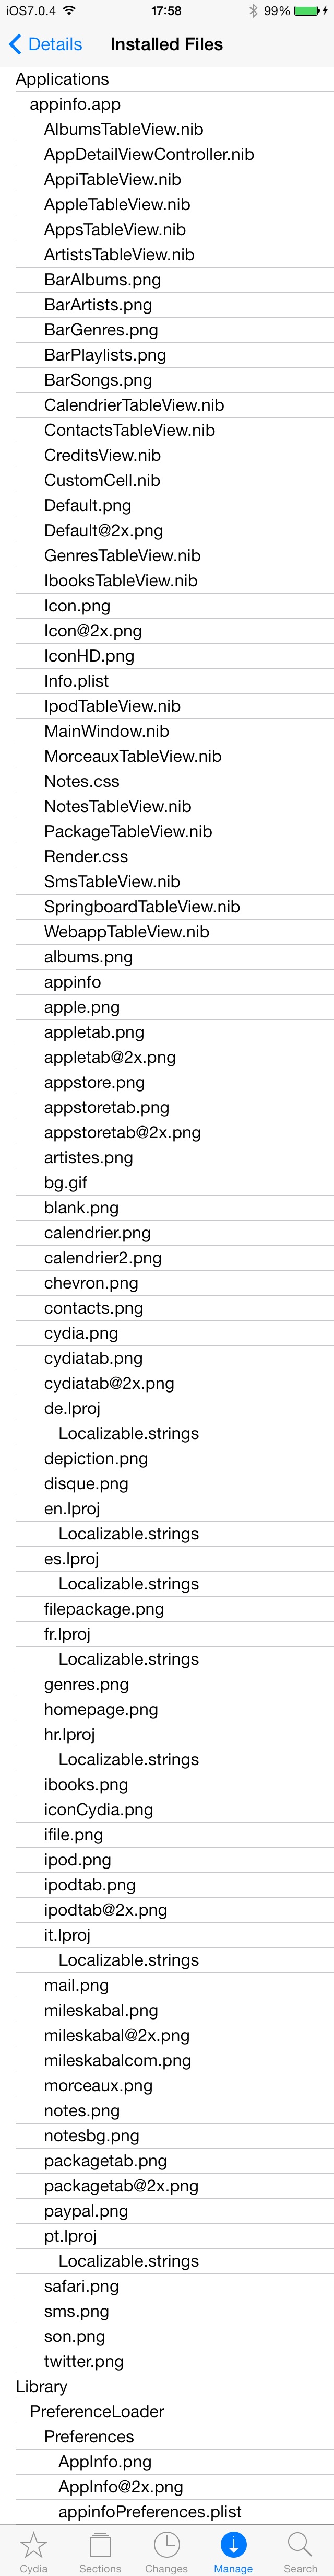Tap the Bluetooth status bar icon
The width and height of the screenshot is (334, 2576).
point(253,11)
